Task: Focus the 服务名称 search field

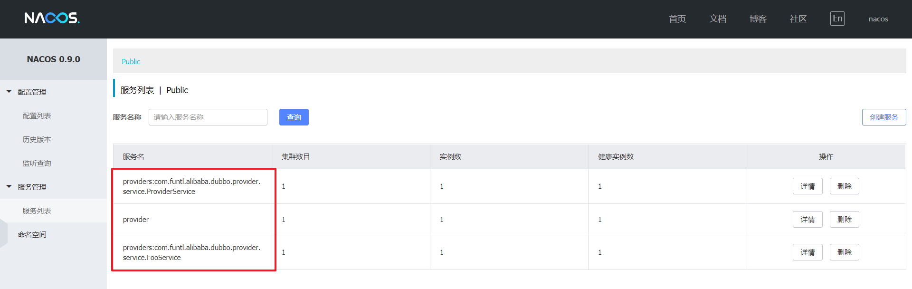Action: point(208,117)
